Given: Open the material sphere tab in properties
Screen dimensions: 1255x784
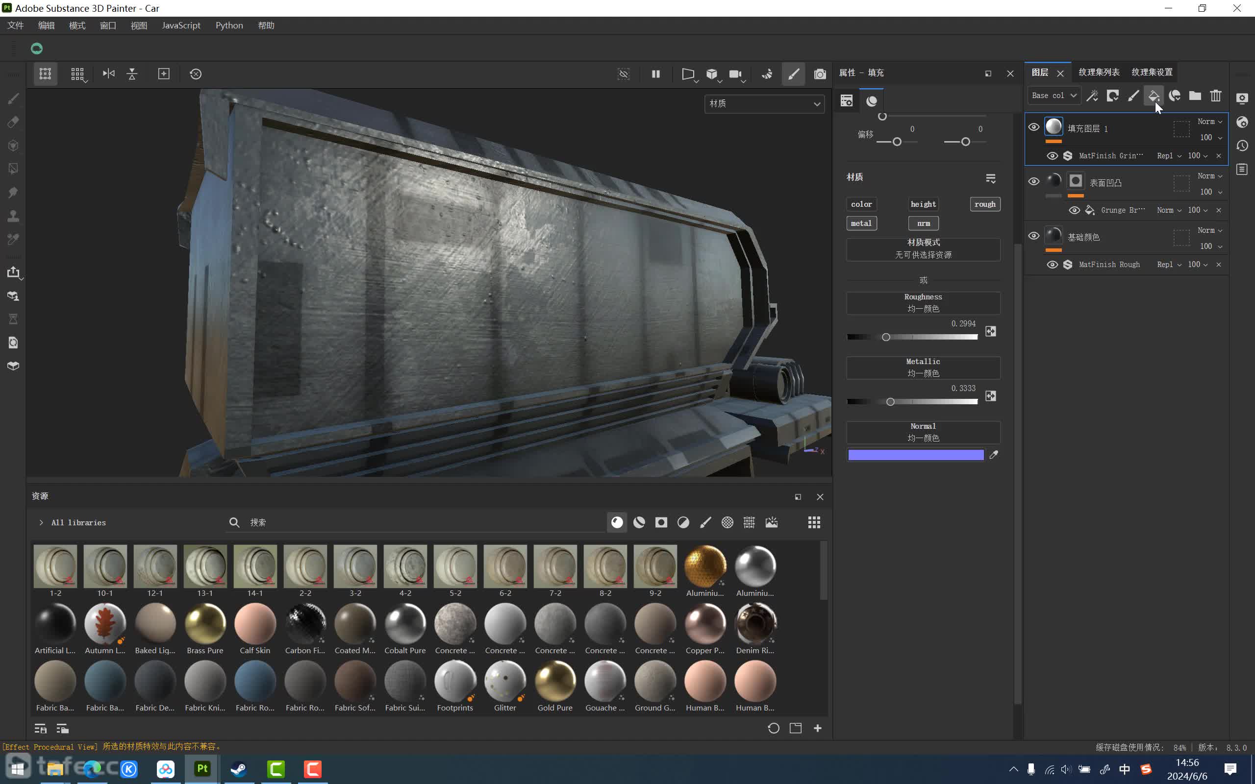Looking at the screenshot, I should (872, 100).
